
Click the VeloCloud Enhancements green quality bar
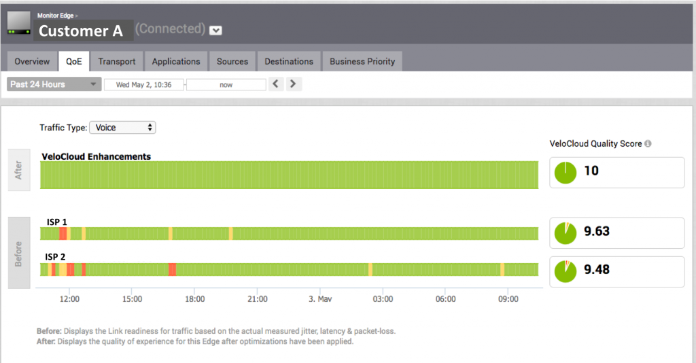(x=289, y=175)
